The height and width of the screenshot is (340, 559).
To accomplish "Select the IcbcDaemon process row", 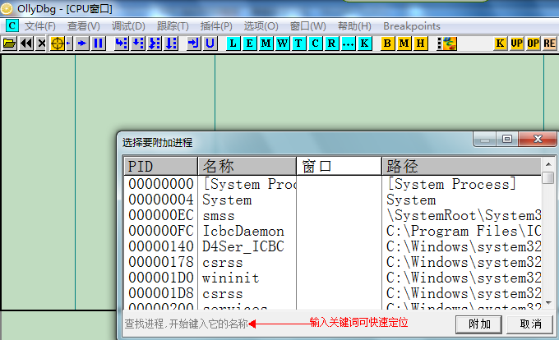I will tap(333, 231).
